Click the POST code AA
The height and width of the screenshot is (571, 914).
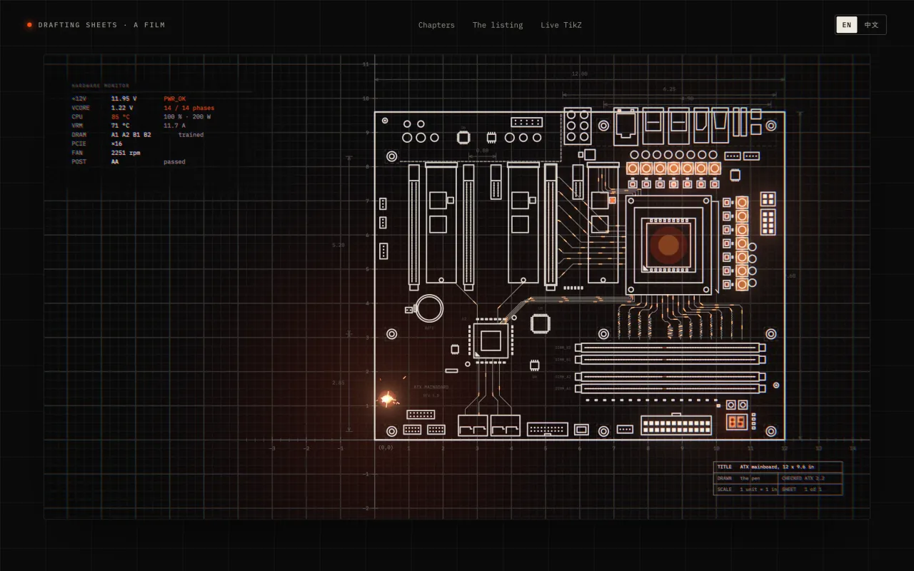tap(115, 162)
